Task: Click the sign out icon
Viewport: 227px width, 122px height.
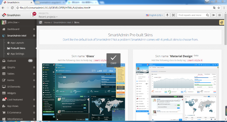Action: 213,15
